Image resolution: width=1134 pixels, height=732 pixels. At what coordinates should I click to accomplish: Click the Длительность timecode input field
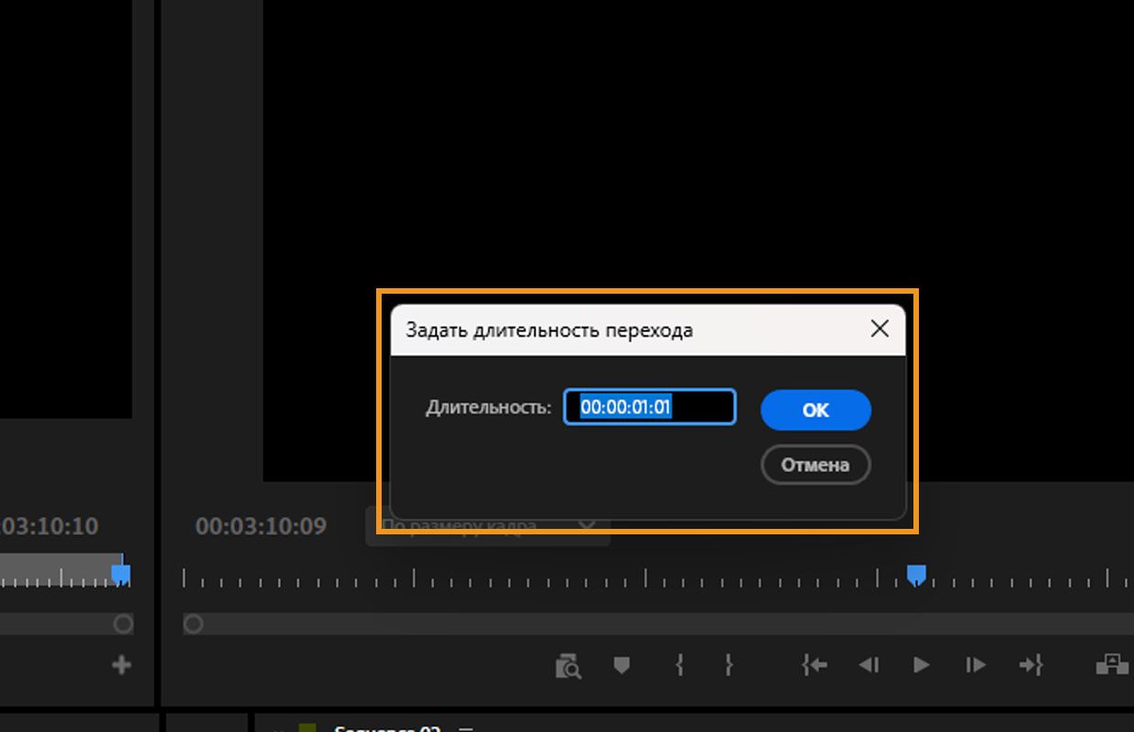650,407
